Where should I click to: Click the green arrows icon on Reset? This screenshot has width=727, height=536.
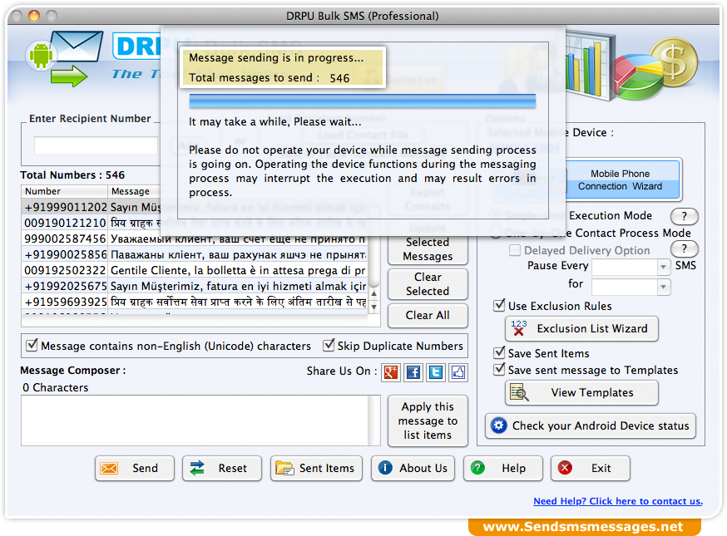coord(197,469)
